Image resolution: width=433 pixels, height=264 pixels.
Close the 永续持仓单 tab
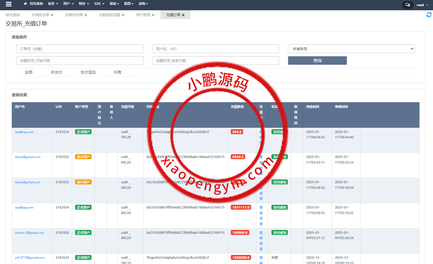pos(52,15)
